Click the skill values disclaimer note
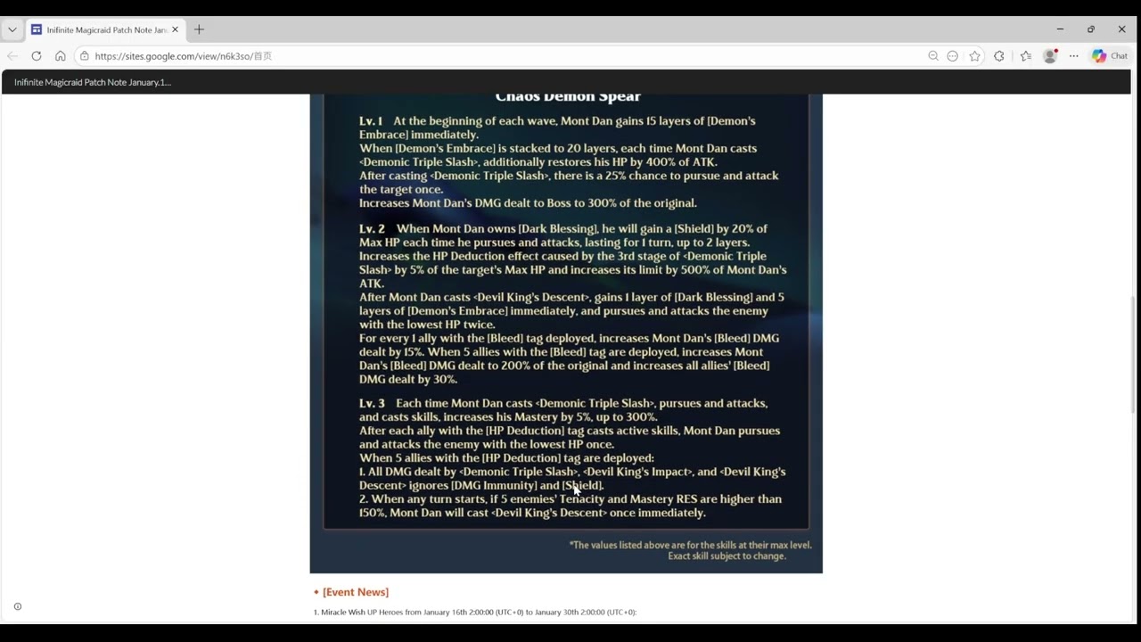Image resolution: width=1141 pixels, height=642 pixels. tap(691, 550)
